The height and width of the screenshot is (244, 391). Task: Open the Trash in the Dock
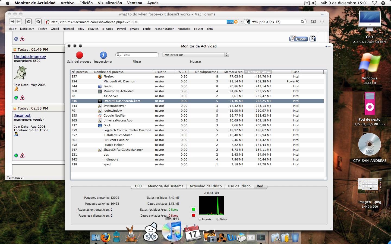295,237
